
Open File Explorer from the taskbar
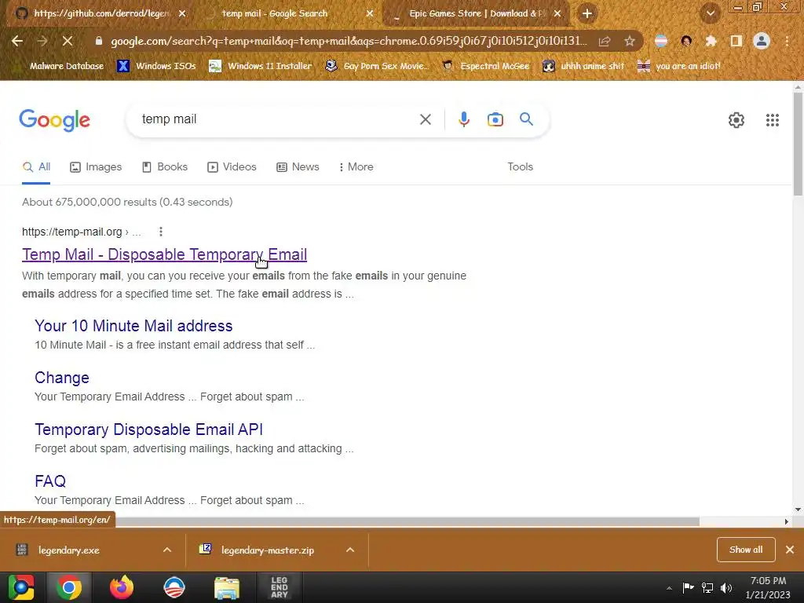[x=227, y=587]
